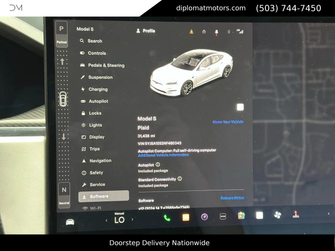
Task: Open the joystick Arcade app icon
Action: click(296, 214)
